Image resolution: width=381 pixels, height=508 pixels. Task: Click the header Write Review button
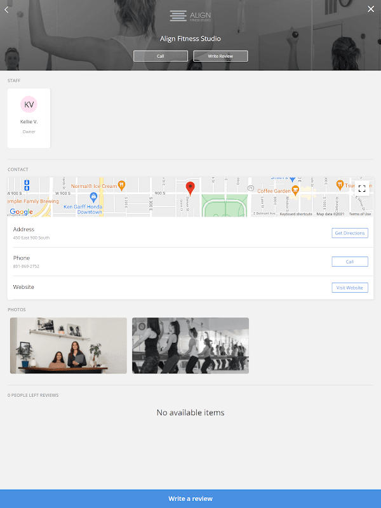[220, 56]
